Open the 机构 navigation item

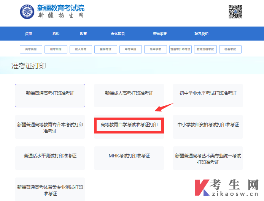(56, 34)
